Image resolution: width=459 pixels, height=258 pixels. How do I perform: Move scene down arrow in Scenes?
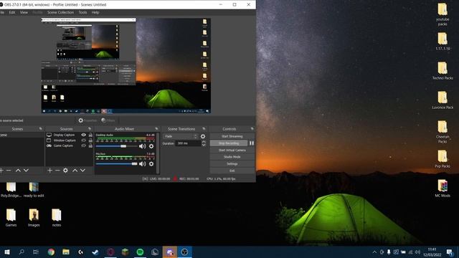click(26, 171)
